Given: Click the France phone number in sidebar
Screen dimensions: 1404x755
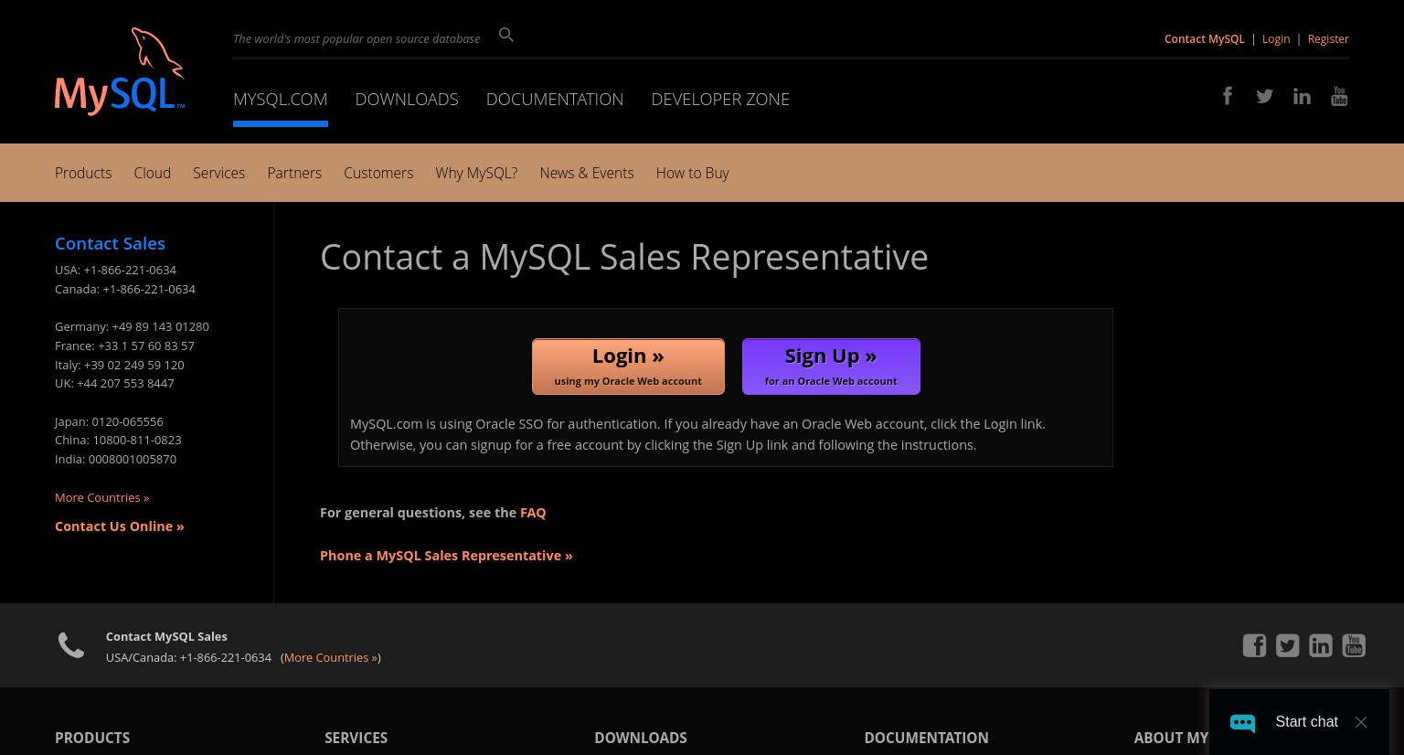Looking at the screenshot, I should (146, 346).
